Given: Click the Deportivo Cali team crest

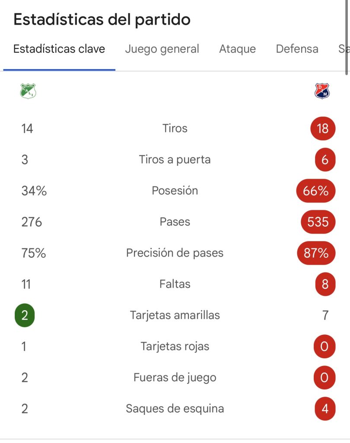Looking at the screenshot, I should (x=28, y=91).
